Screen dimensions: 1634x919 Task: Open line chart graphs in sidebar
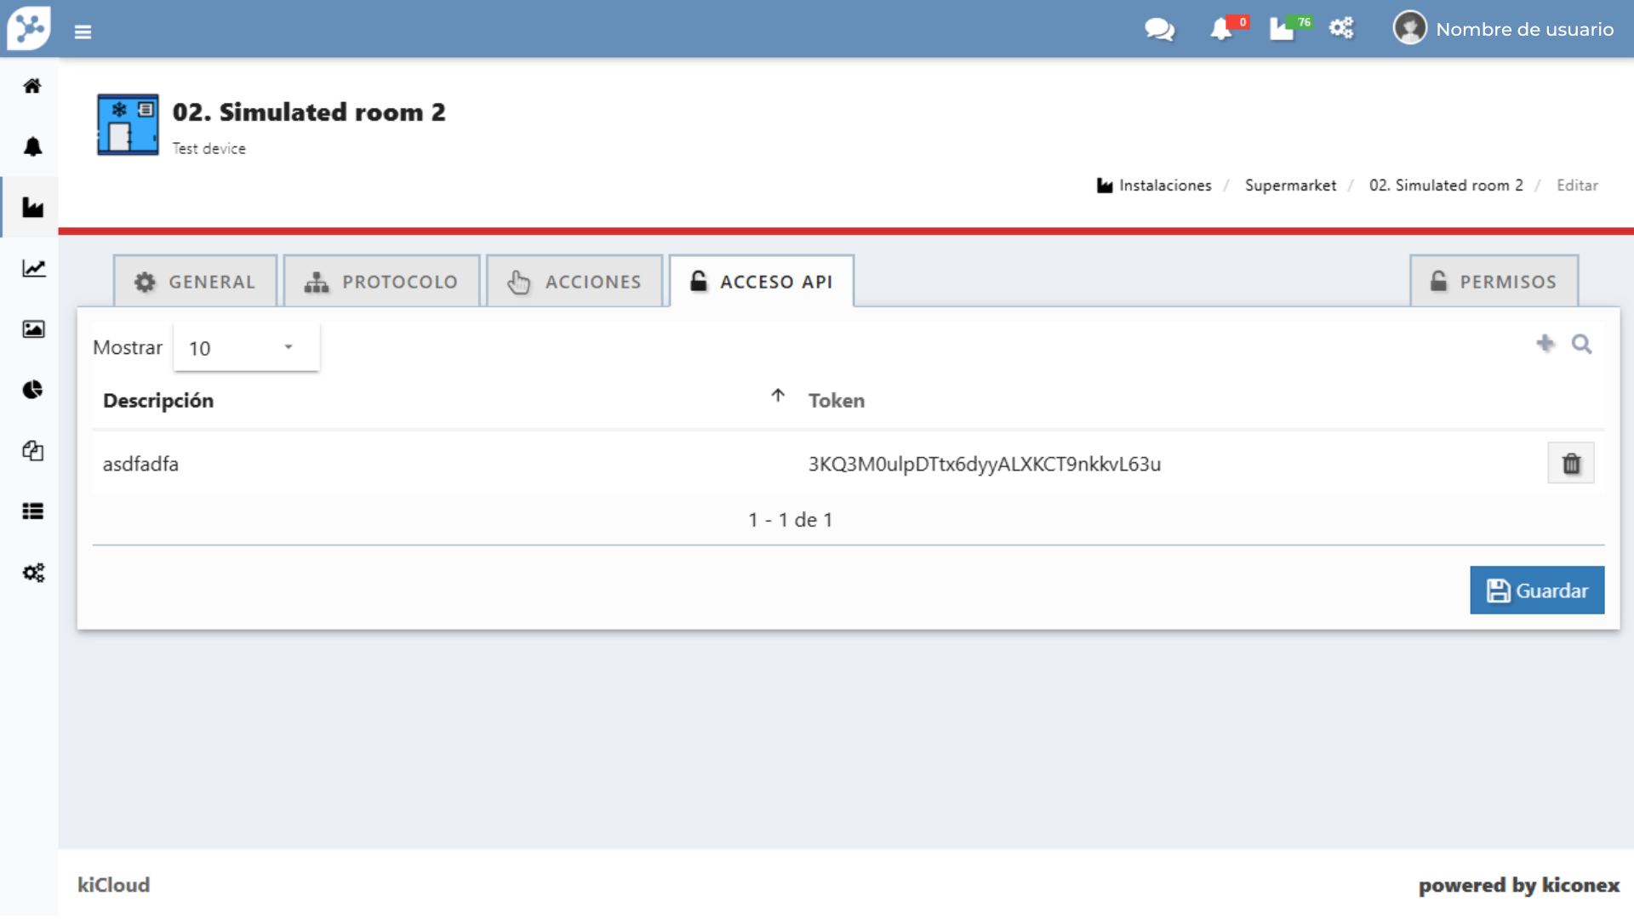pos(32,269)
